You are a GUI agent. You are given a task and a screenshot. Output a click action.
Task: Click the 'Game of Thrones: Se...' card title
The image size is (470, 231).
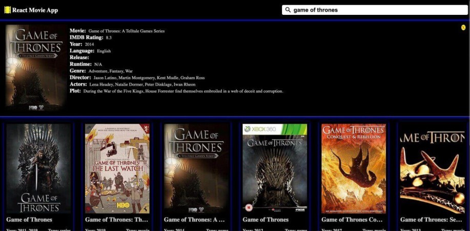431,220
